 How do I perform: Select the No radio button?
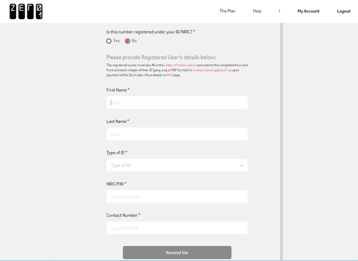[x=128, y=41]
